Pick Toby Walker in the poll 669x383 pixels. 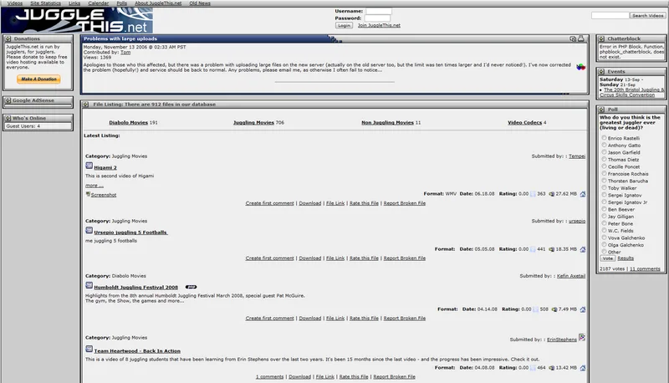pyautogui.click(x=604, y=187)
